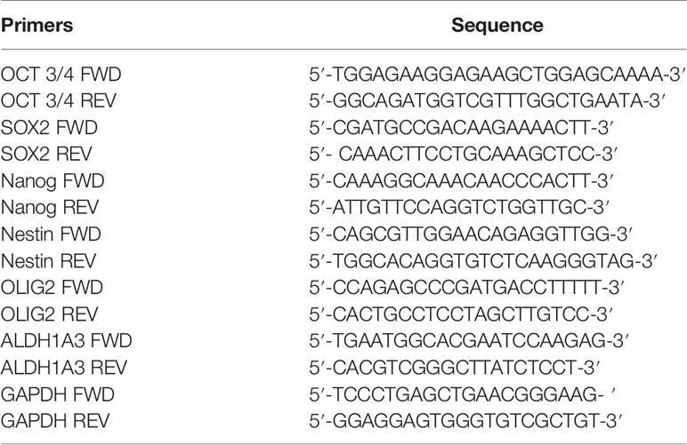Viewport: 687px width, 445px height.
Task: Select the Nanog FWD primer label
Action: 53,181
